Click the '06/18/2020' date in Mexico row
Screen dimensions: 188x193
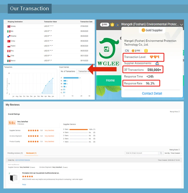pos(84,61)
